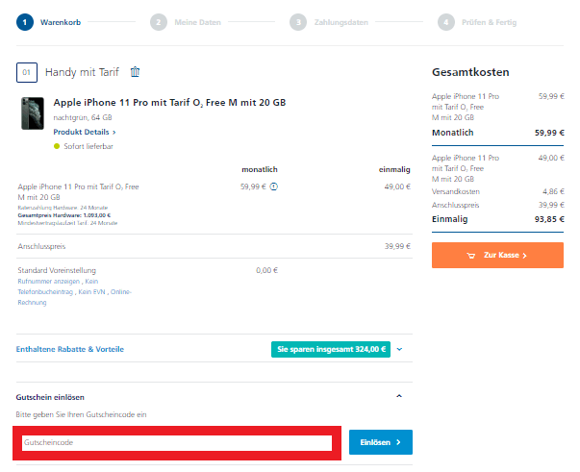Go to Prüfen & Fertig step
The height and width of the screenshot is (472, 580).
[477, 22]
